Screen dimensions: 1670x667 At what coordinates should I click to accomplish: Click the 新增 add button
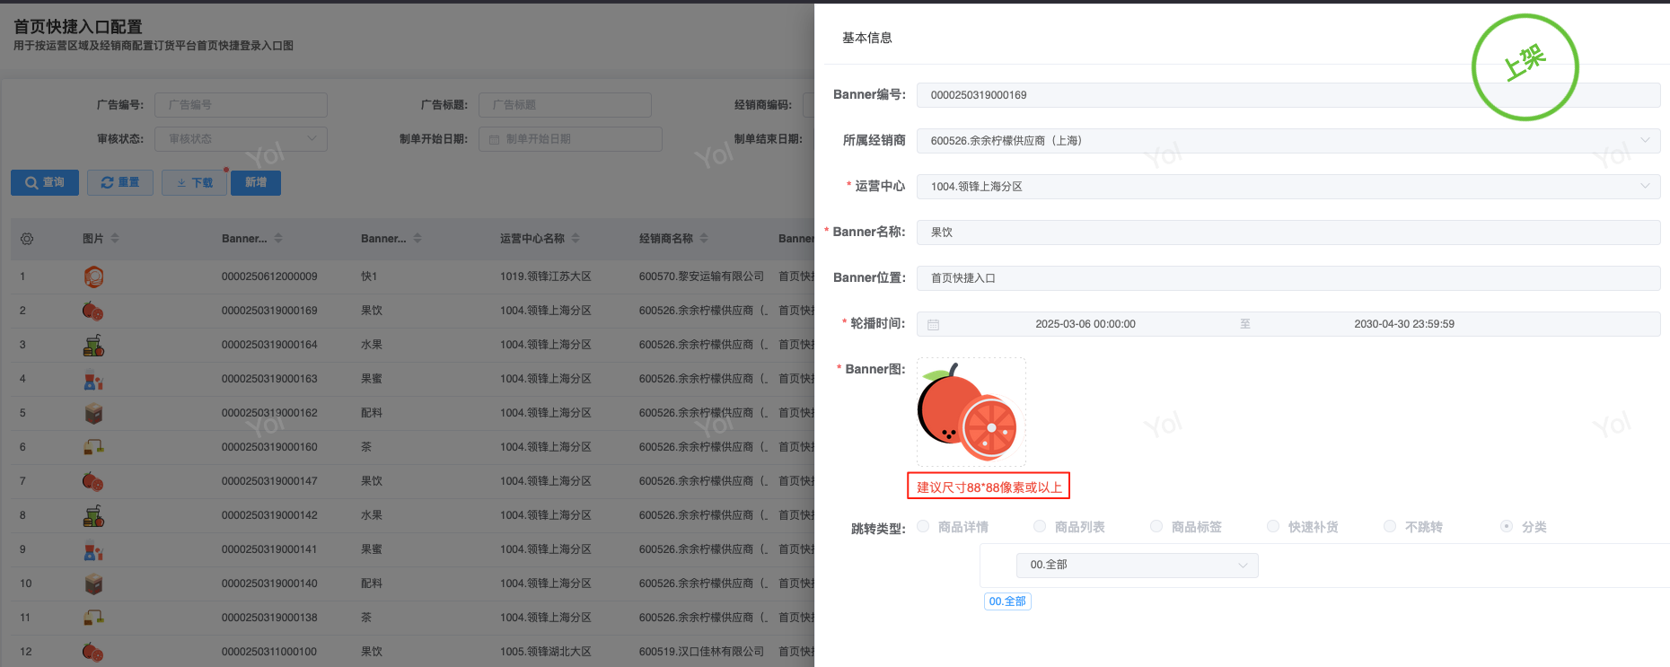[256, 182]
